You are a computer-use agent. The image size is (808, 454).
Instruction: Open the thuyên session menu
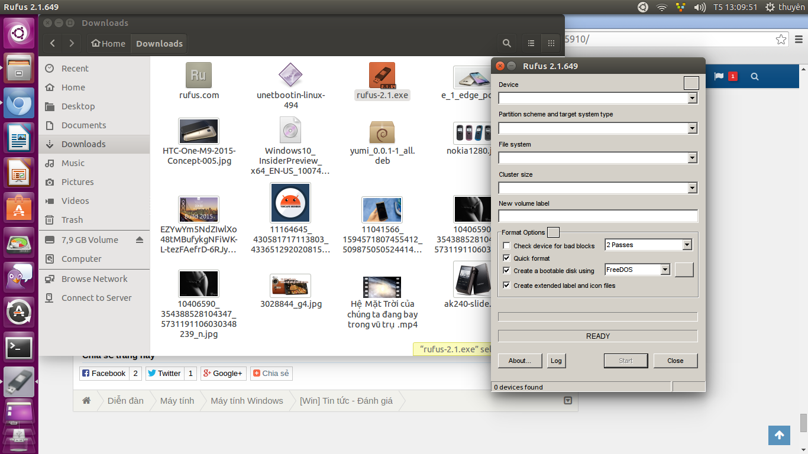(785, 7)
